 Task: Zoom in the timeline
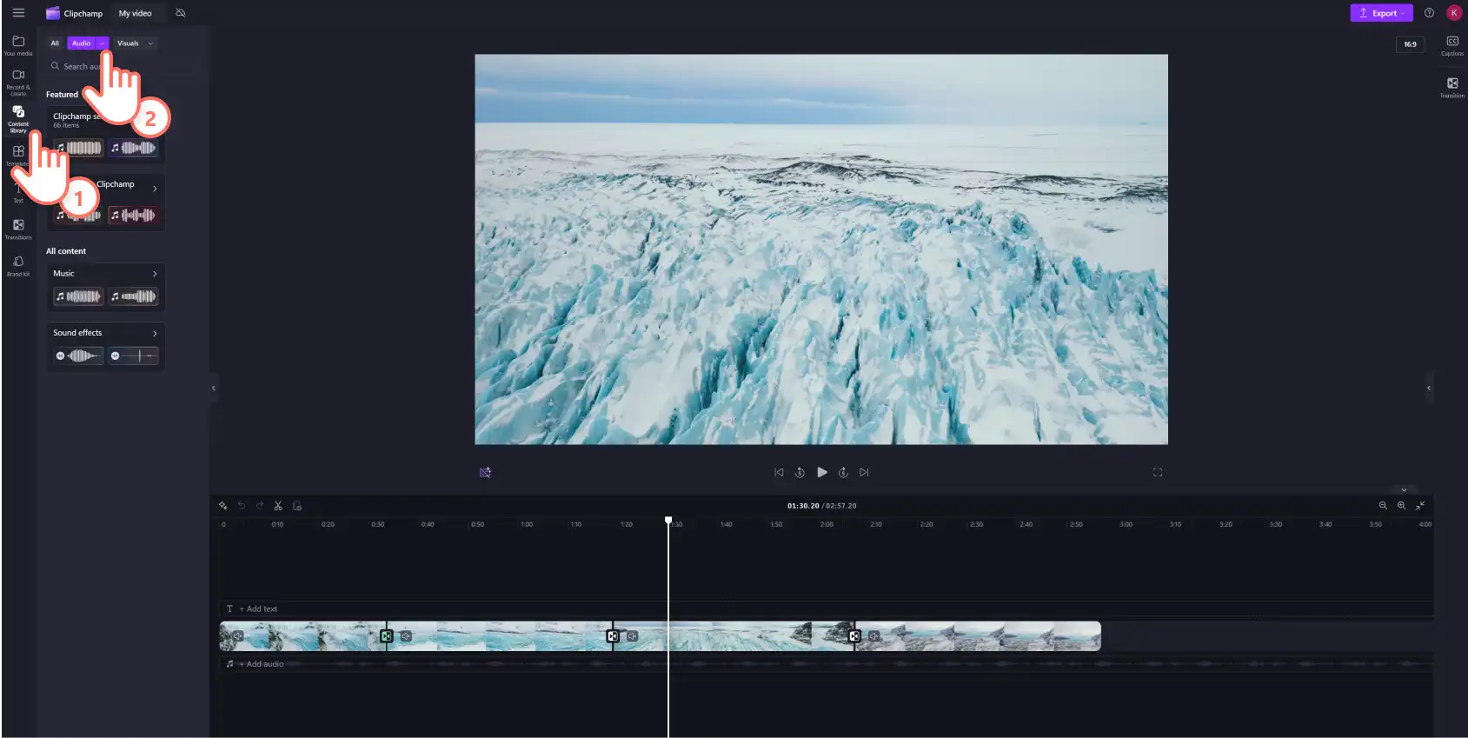coord(1401,505)
